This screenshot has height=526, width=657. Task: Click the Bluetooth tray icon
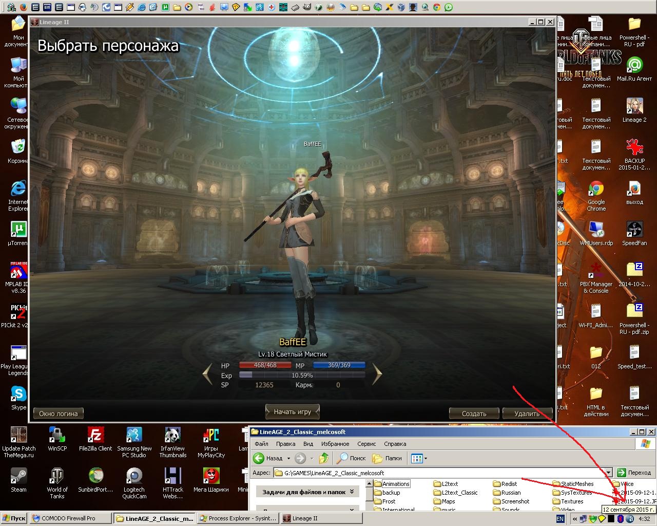pyautogui.click(x=620, y=519)
